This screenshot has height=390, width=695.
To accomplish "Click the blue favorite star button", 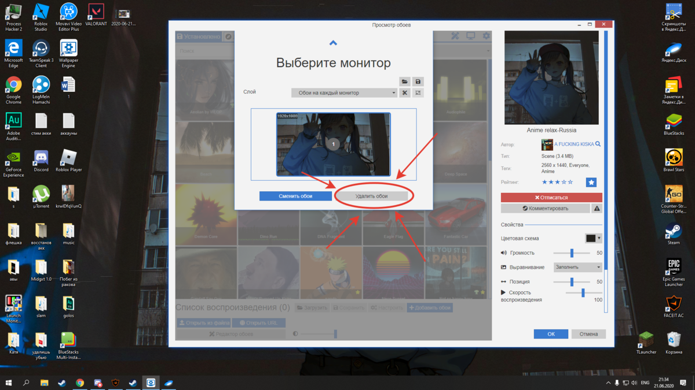I will [x=591, y=182].
